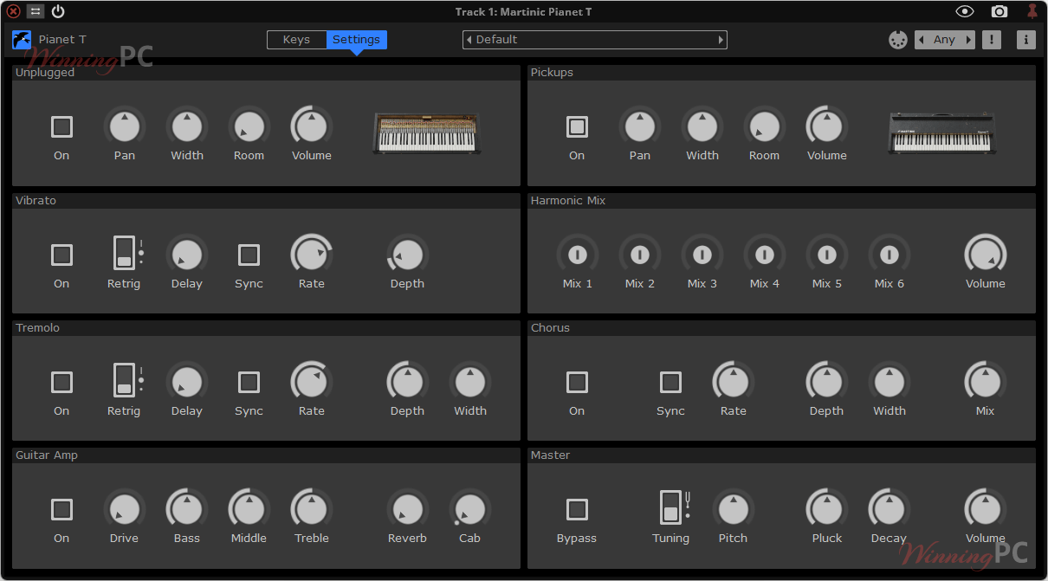Toggle the Vibrato Sync checkbox
The image size is (1048, 581).
[x=249, y=255]
